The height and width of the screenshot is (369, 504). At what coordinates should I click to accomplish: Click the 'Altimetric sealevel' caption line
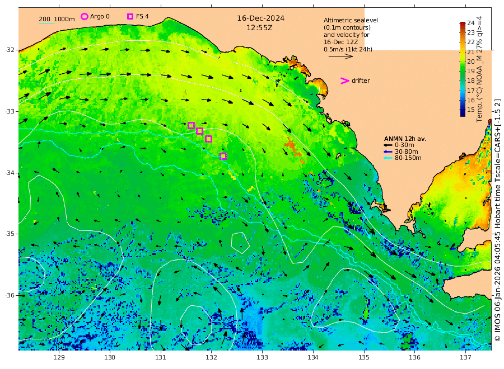coord(351,20)
